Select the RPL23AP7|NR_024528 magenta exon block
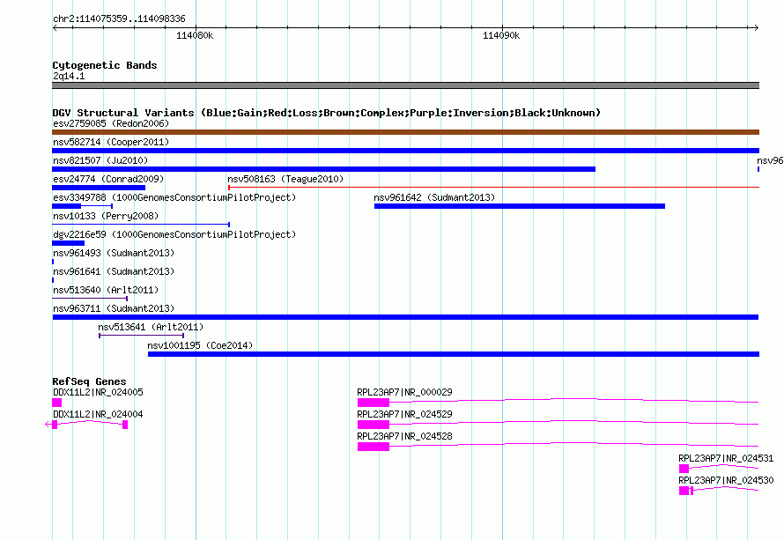The image size is (784, 540). [x=374, y=447]
